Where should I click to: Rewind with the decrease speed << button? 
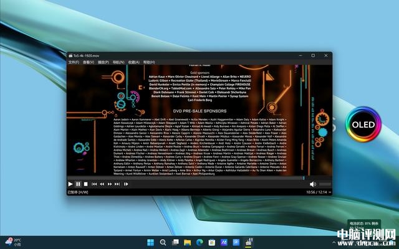point(102,184)
